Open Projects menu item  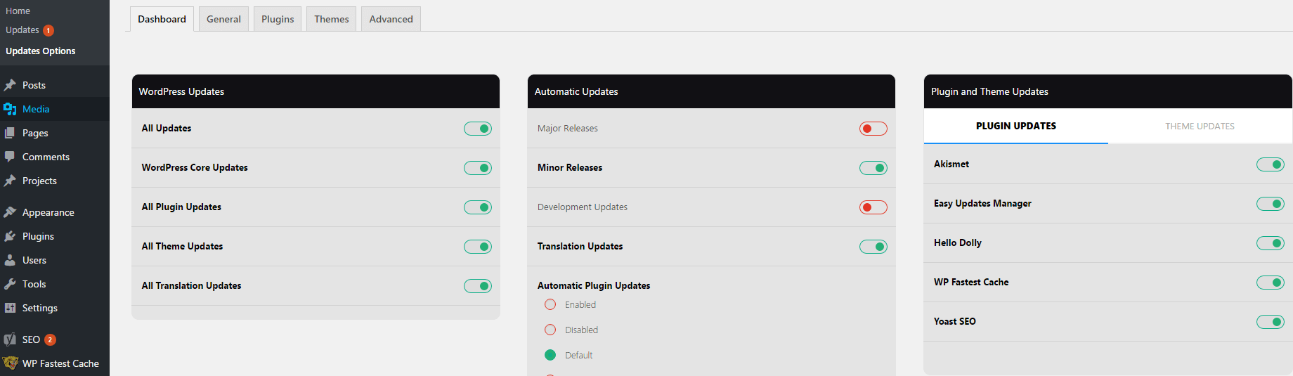tap(55, 181)
